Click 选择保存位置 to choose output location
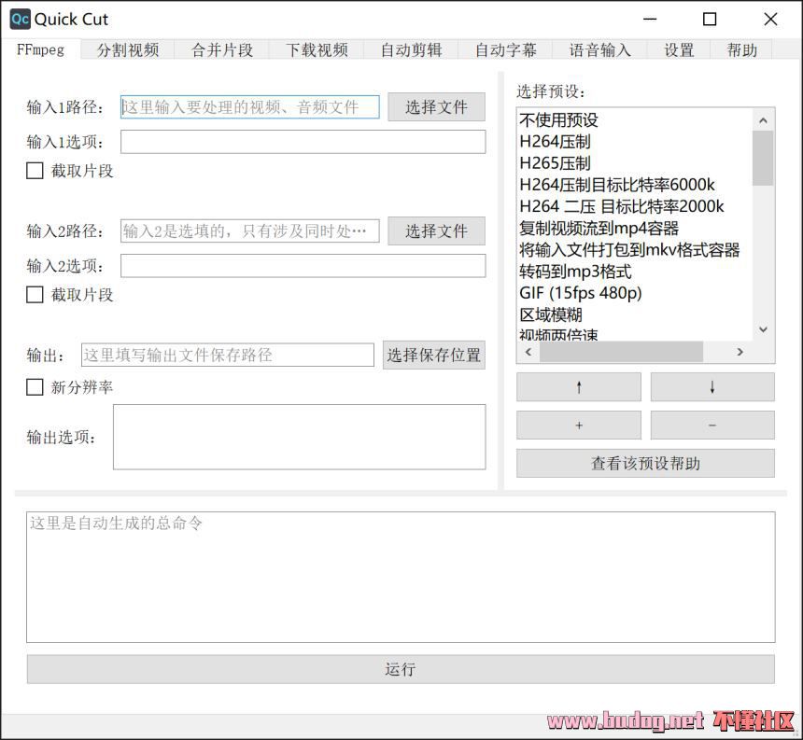Screen dimensions: 803x740 click(434, 355)
